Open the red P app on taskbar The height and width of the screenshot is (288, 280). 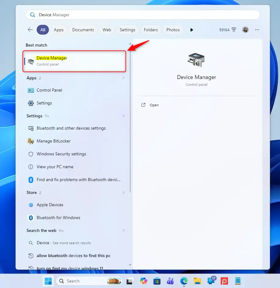click(x=224, y=281)
